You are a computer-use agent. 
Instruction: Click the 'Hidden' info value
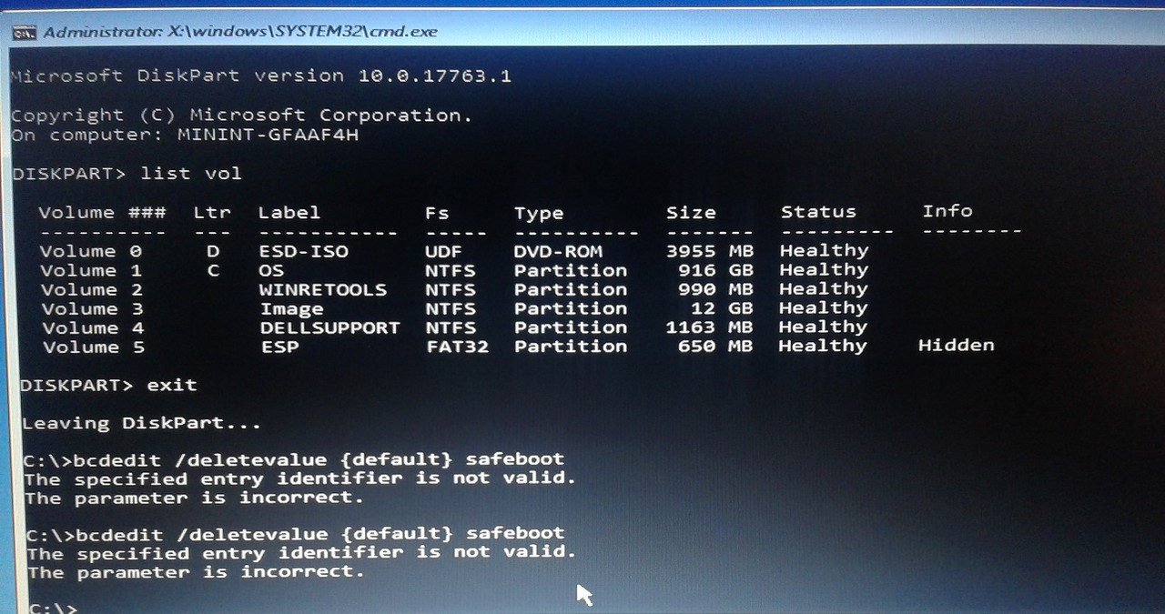click(x=957, y=346)
